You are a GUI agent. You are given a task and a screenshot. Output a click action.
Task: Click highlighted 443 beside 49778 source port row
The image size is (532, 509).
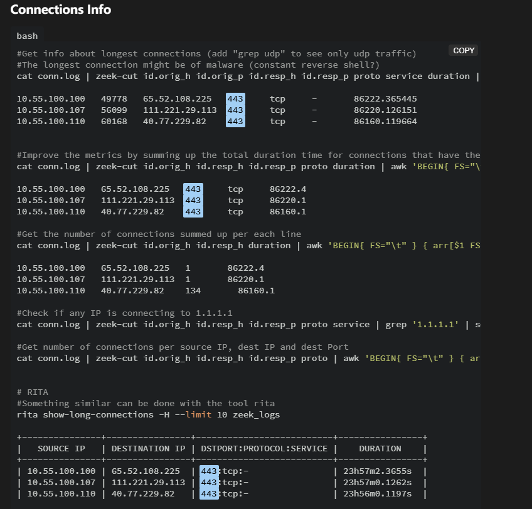(235, 99)
